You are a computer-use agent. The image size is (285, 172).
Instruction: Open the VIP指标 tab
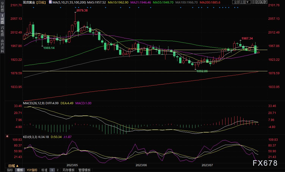click(32, 170)
